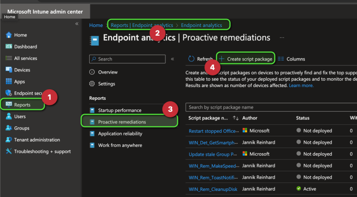Select the Devices icon in sidebar

tap(9, 70)
